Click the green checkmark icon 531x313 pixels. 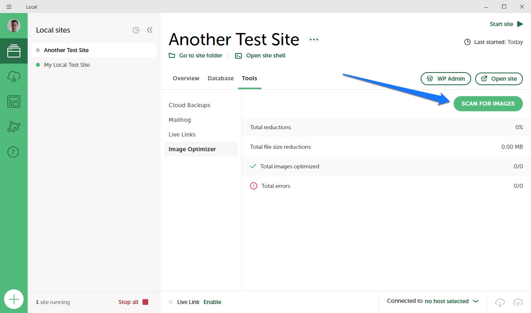(253, 166)
